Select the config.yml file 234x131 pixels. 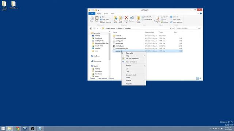pyautogui.click(x=119, y=41)
